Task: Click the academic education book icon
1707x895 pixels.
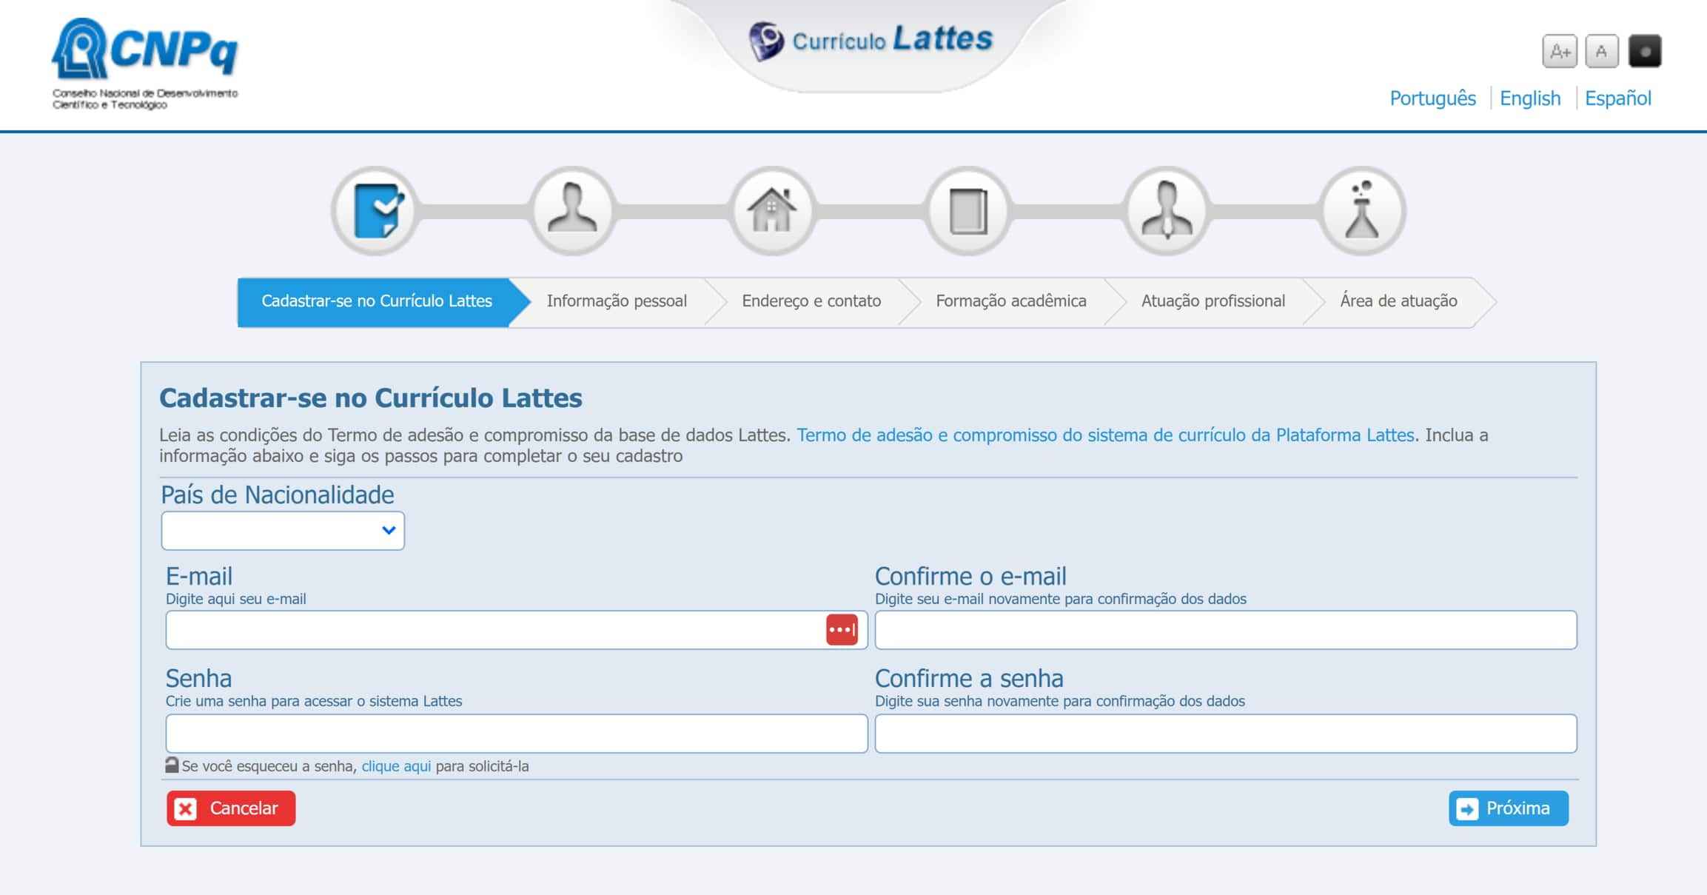Action: (x=968, y=211)
